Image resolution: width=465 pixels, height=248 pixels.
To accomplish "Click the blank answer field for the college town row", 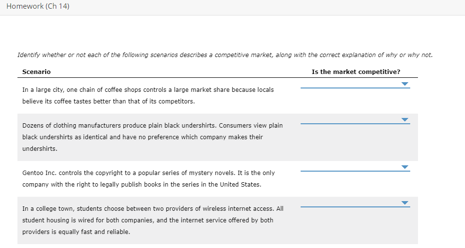I will 349,203.
